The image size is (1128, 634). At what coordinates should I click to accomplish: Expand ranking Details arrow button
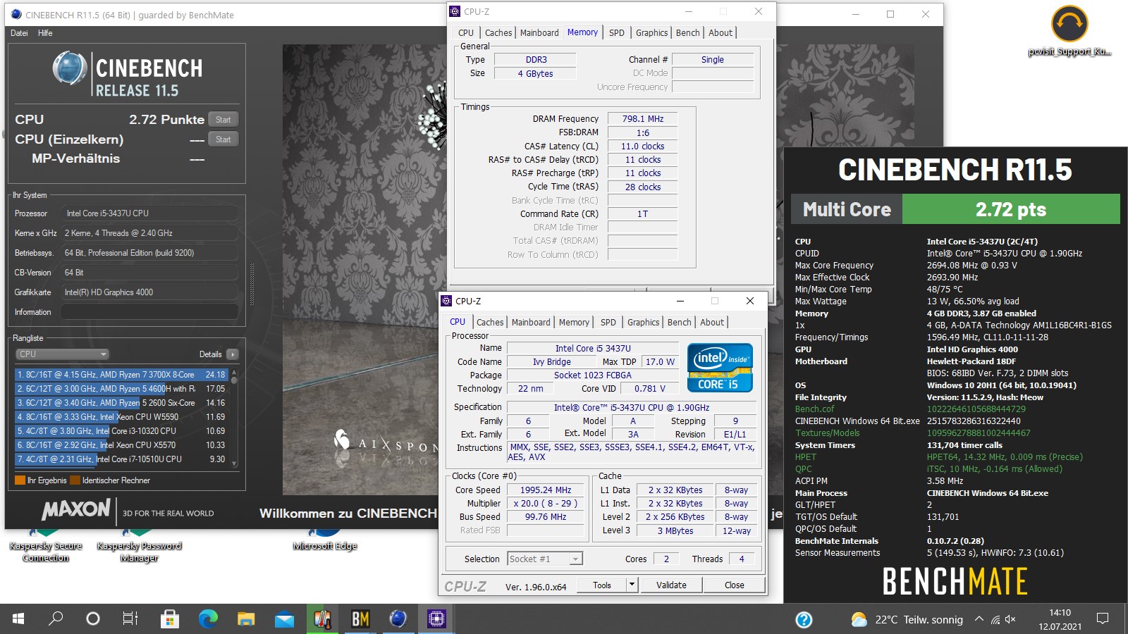233,354
